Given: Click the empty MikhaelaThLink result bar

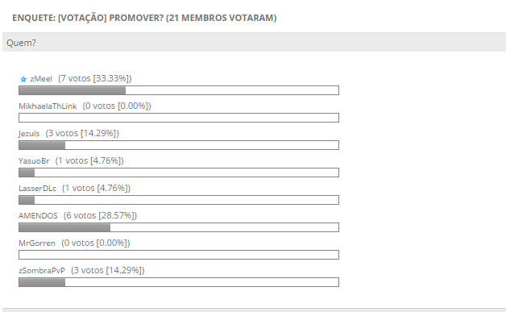Looking at the screenshot, I should pos(179,118).
